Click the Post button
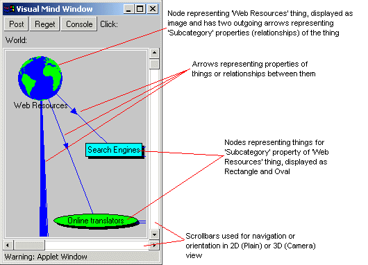Screen dimensions: 368x265 pos(17,24)
